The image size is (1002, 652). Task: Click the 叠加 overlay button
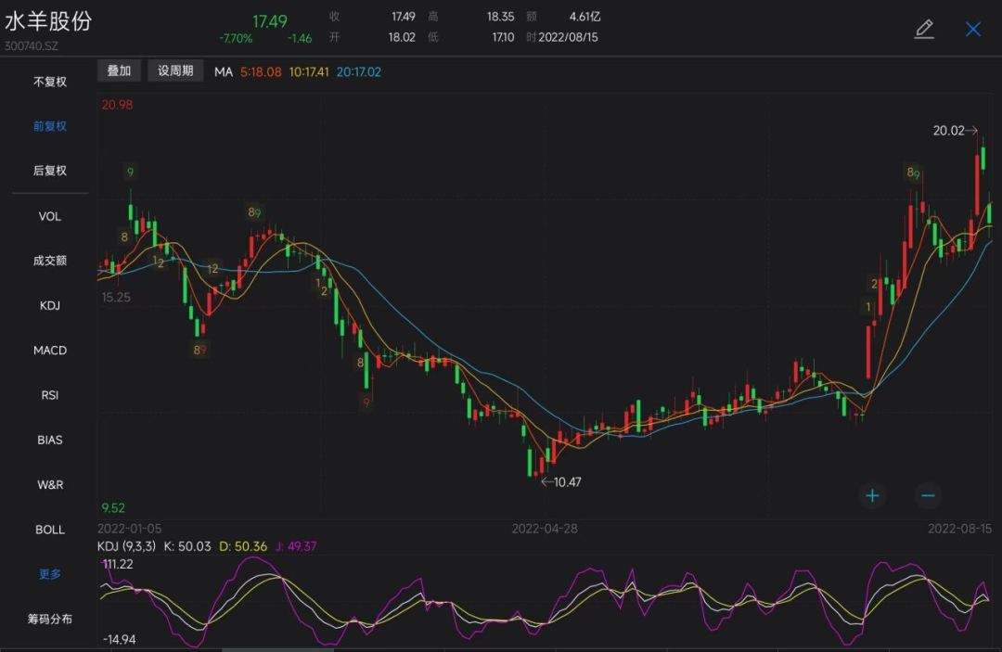119,71
